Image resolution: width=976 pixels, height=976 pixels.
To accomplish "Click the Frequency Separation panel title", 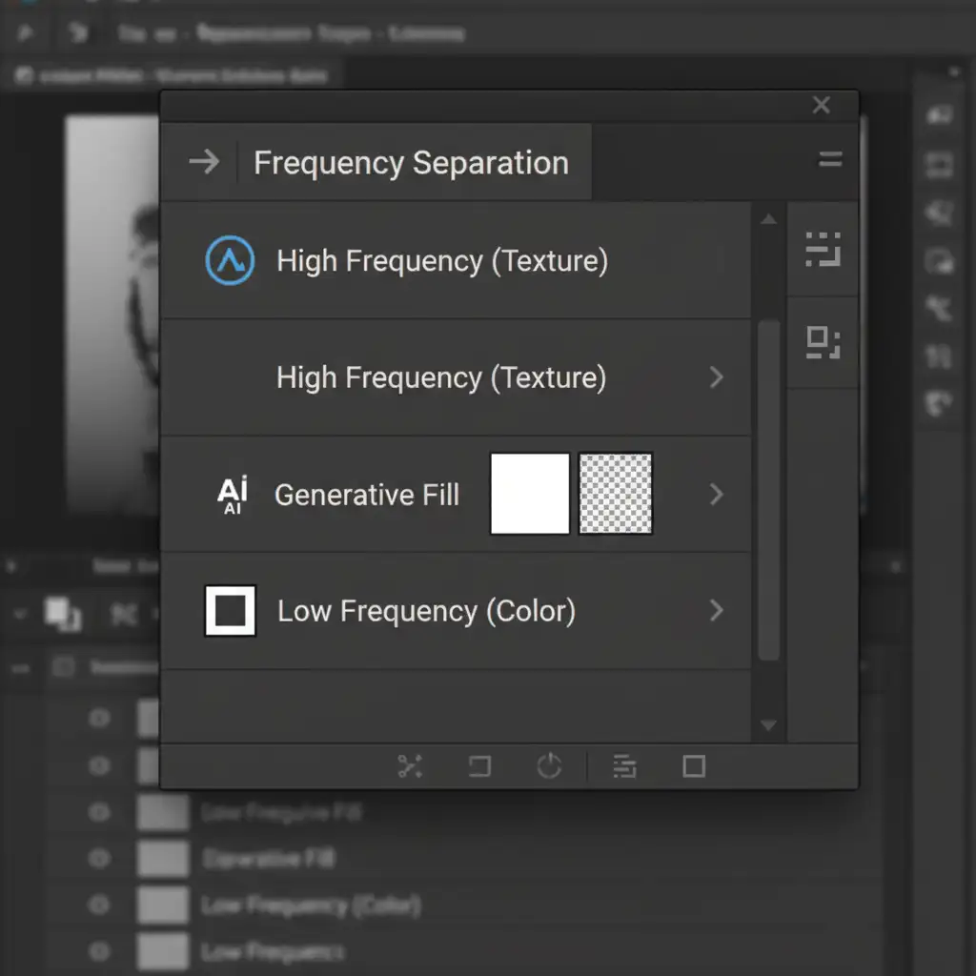I will pos(411,163).
